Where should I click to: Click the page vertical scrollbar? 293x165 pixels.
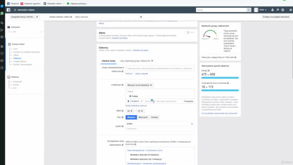coord(292,59)
